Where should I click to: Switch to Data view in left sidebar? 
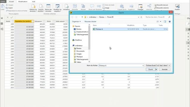click(2, 23)
